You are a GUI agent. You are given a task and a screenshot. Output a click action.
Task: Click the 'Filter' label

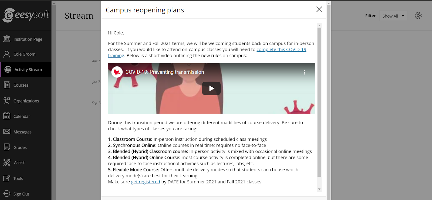[x=370, y=16]
